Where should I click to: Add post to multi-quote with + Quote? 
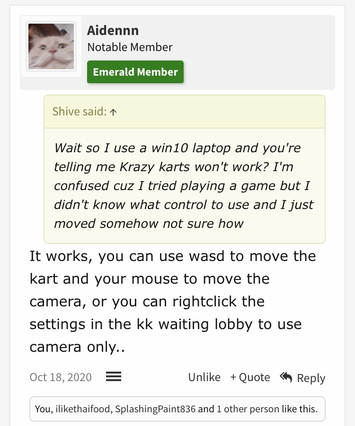click(250, 377)
